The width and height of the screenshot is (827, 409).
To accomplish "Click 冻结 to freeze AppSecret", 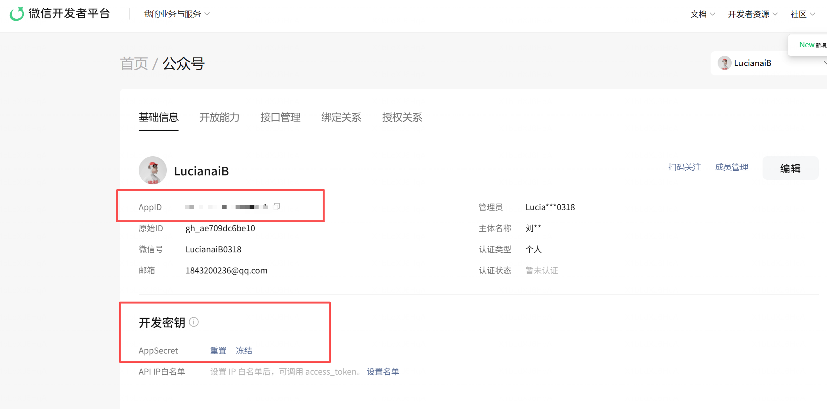I will (x=244, y=350).
